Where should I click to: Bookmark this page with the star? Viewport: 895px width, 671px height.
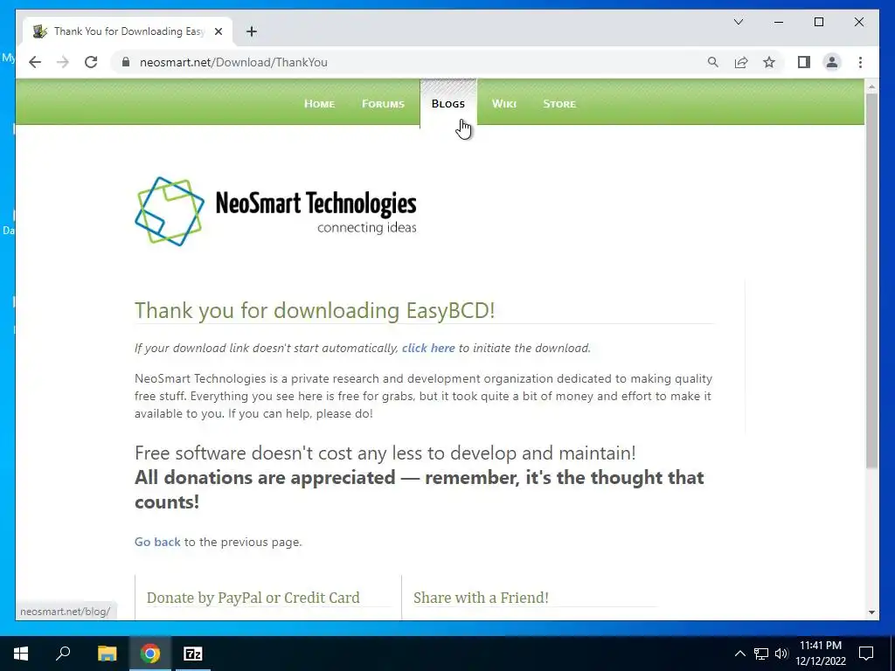[769, 62]
